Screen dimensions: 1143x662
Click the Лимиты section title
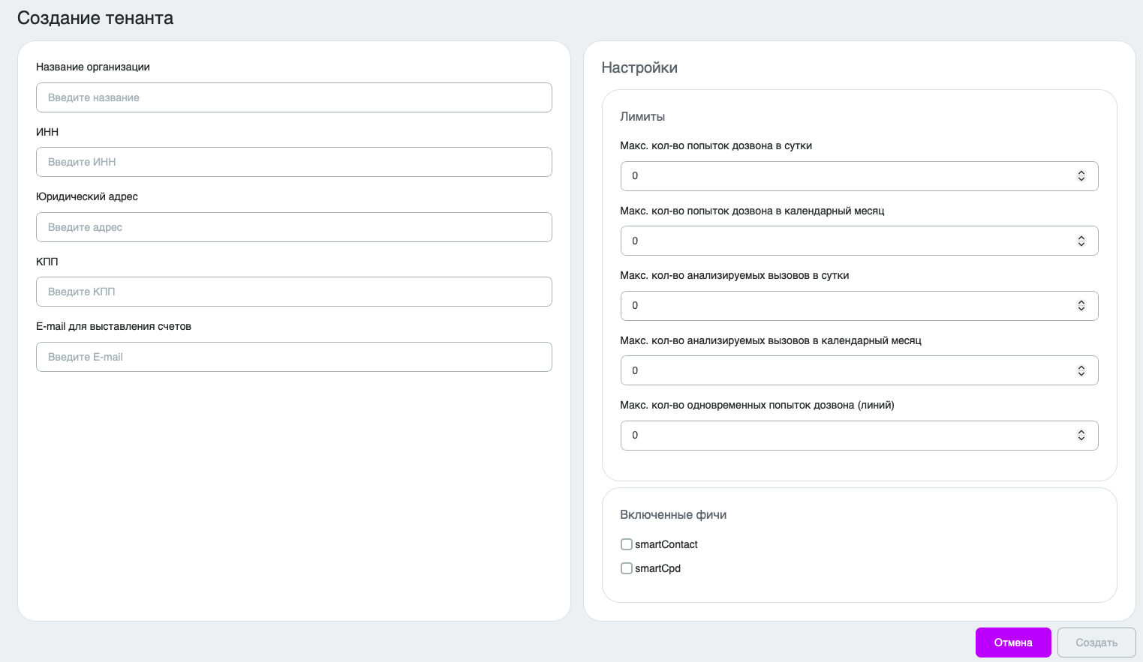point(642,116)
